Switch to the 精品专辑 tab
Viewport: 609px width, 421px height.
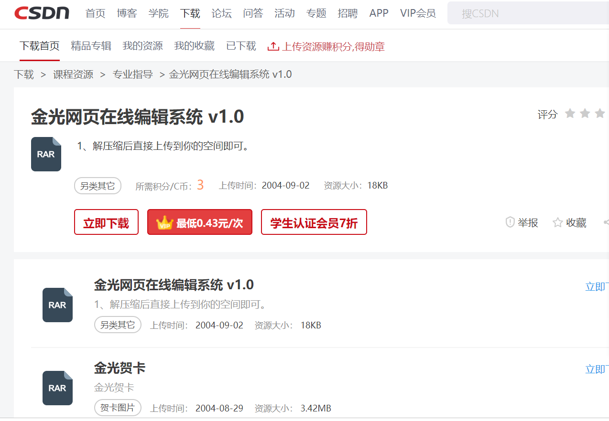91,45
